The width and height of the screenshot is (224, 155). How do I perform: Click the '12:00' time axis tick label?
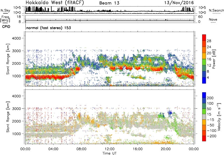[109, 149]
